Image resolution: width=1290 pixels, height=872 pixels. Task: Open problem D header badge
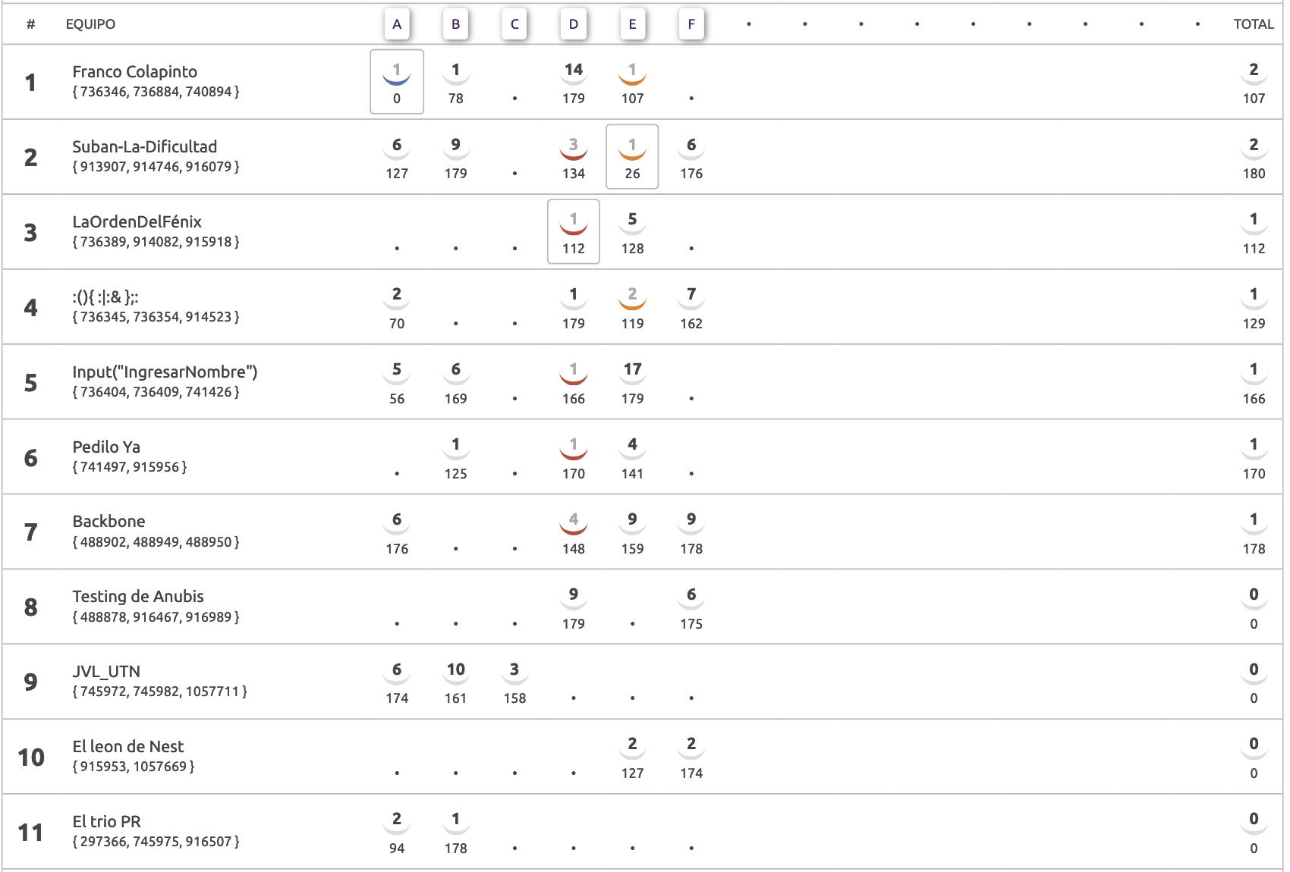click(x=574, y=24)
